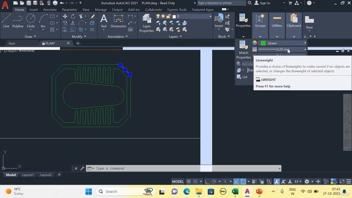Viewport: 352px width, 198px height.
Task: Click the command line input field
Action: (x=183, y=168)
